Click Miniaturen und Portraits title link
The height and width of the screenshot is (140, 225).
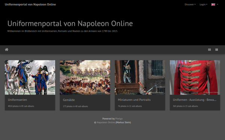(134, 100)
